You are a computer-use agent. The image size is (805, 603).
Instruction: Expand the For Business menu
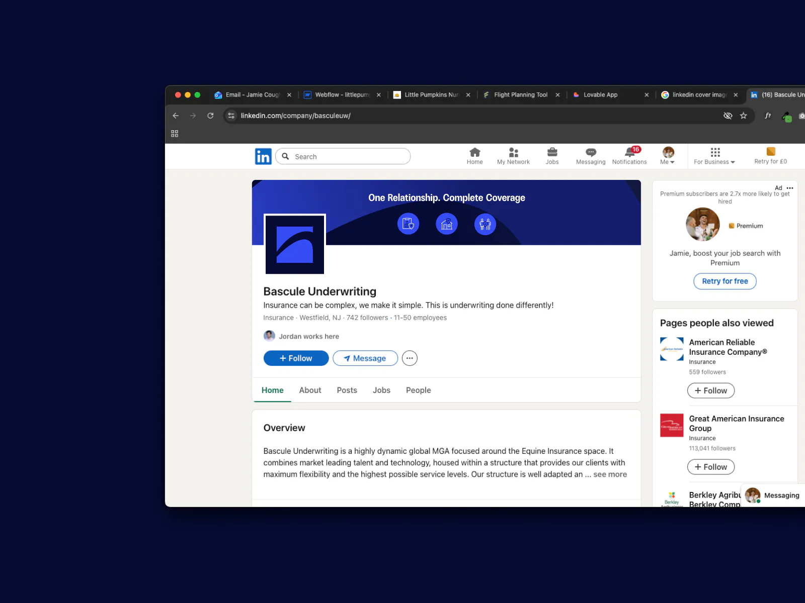pyautogui.click(x=714, y=156)
